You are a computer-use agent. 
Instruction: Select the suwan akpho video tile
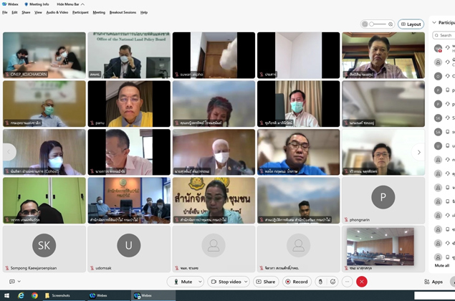214,55
